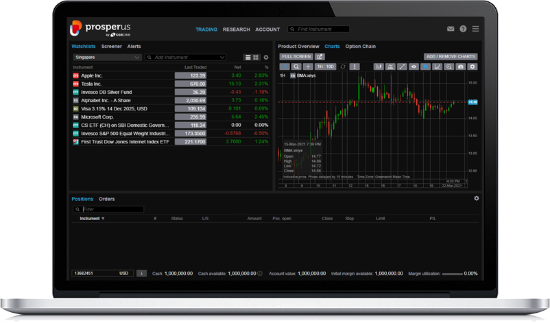The height and width of the screenshot is (323, 550).
Task: Take a chart snapshot with camera icon
Action: [x=460, y=67]
